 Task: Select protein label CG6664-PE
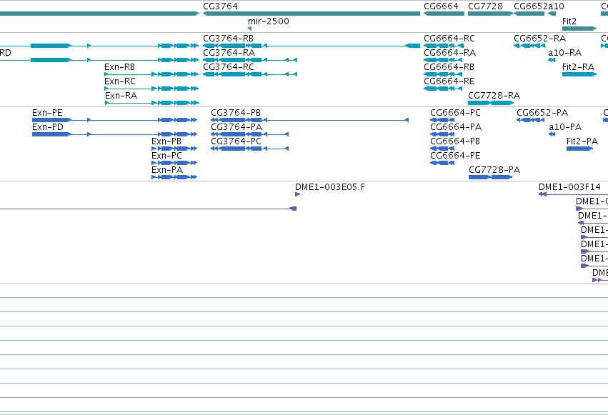[x=455, y=156]
